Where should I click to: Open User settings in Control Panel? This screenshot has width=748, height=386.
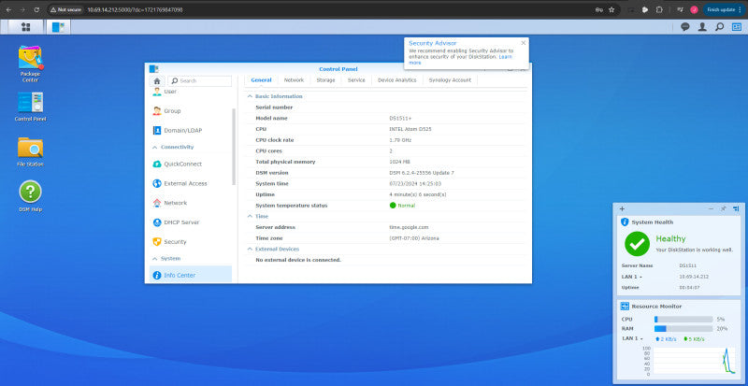pos(191,92)
